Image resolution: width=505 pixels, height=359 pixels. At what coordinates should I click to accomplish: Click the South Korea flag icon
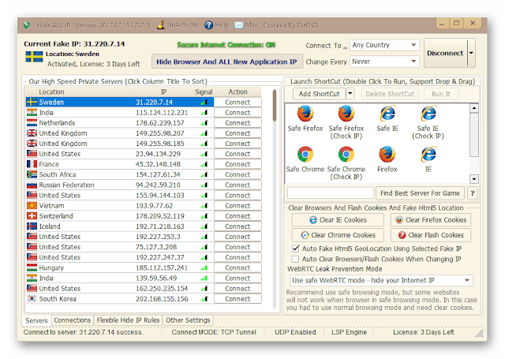pyautogui.click(x=32, y=298)
